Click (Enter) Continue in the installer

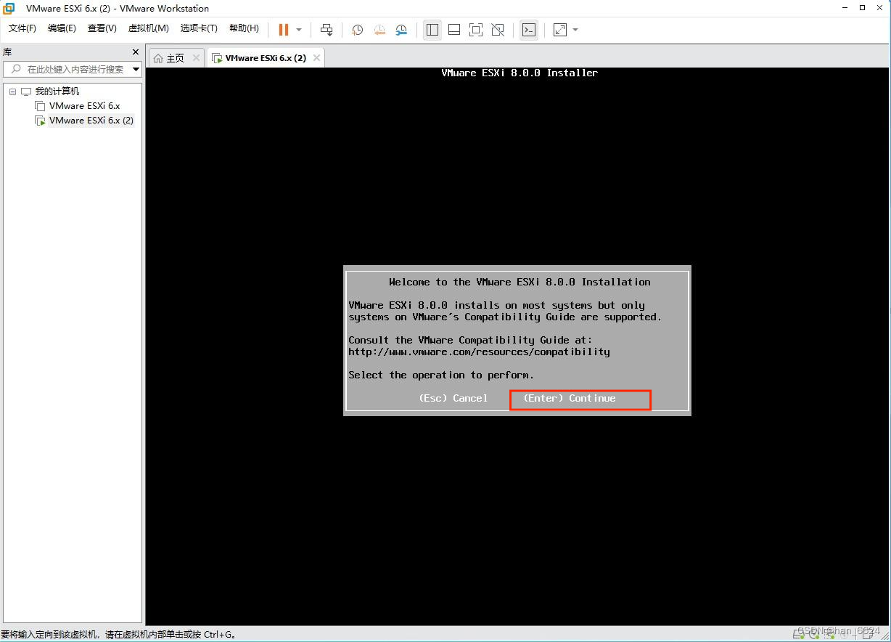click(570, 398)
